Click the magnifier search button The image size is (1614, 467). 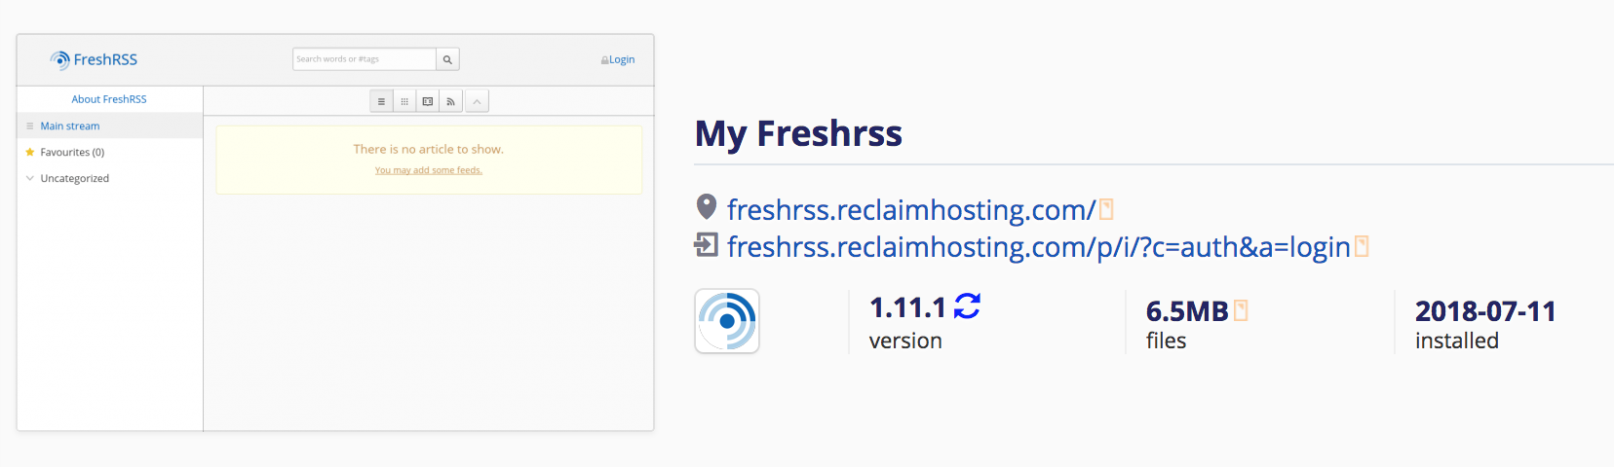pyautogui.click(x=447, y=59)
